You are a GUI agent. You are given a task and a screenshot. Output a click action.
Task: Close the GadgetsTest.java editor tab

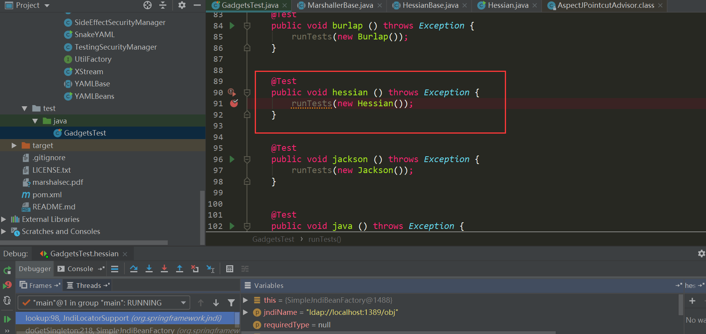pos(285,5)
